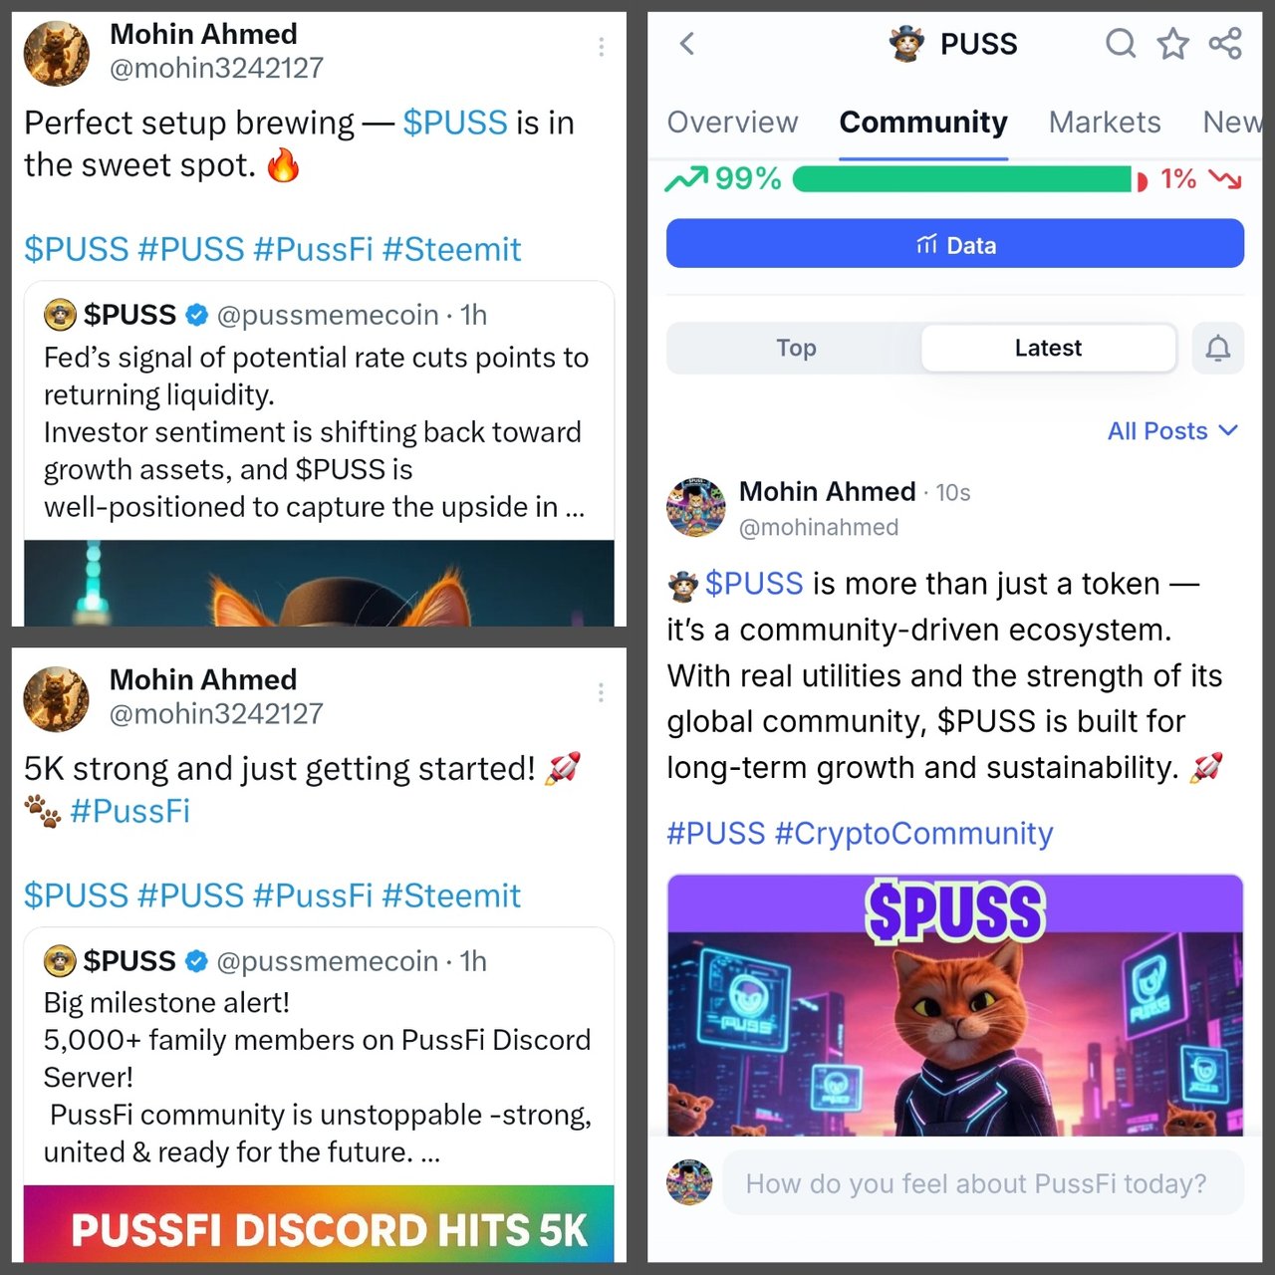Screen dimensions: 1275x1275
Task: Tap Mohin Ahmed avatar in community post
Action: pyautogui.click(x=696, y=507)
